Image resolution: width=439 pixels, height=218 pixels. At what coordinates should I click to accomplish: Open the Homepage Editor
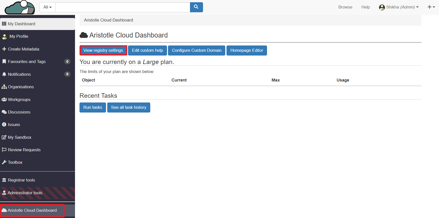(x=246, y=50)
